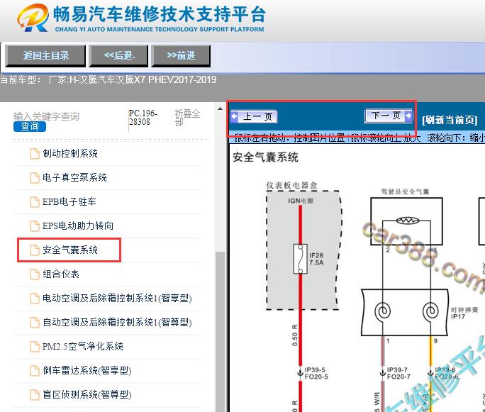Click document icon beside EPB电子驻车
This screenshot has width=485, height=412.
(34, 202)
